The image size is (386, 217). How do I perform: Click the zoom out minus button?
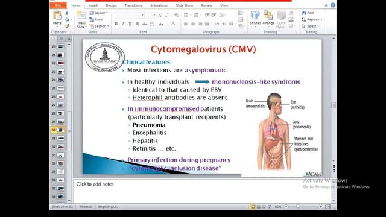tap(286, 207)
